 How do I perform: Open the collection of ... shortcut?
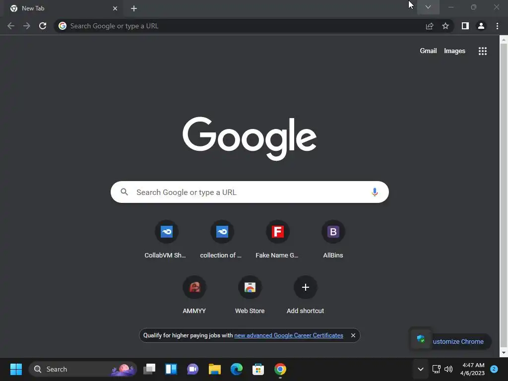[x=222, y=239]
